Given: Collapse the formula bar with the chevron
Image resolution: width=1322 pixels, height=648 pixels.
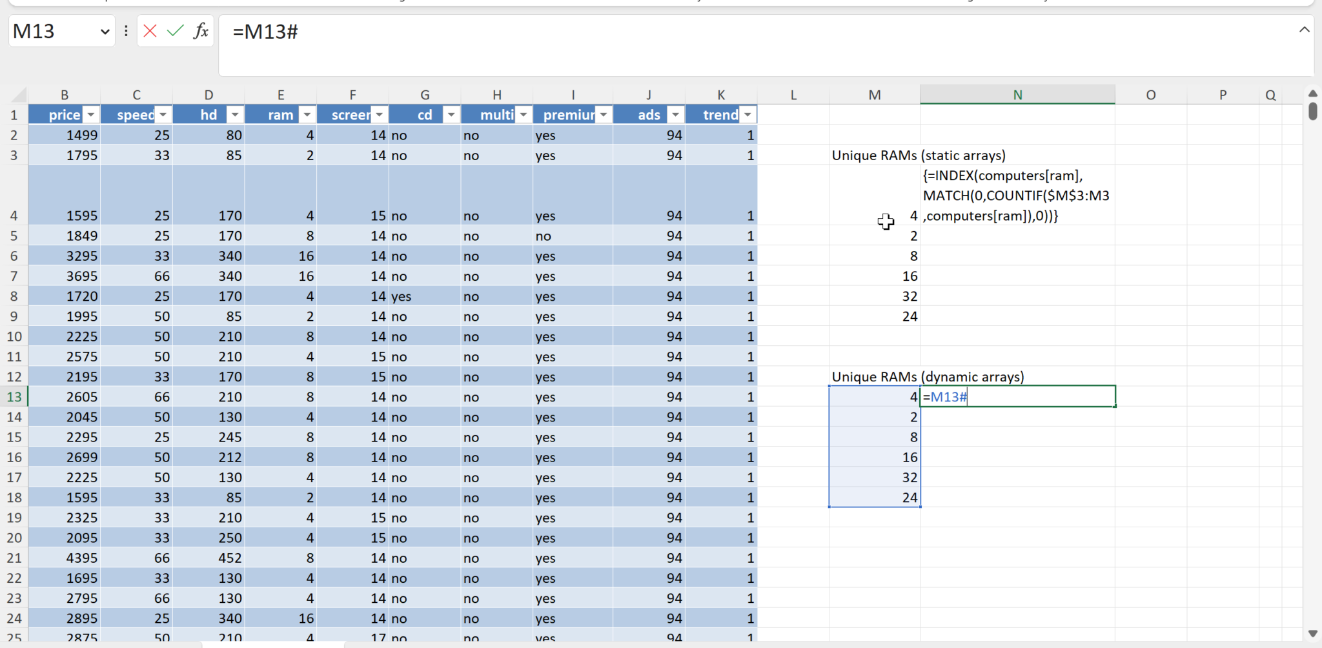Looking at the screenshot, I should pyautogui.click(x=1304, y=30).
